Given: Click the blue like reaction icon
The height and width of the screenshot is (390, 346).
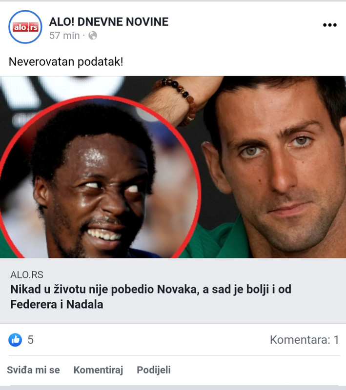Looking at the screenshot, I should click(x=15, y=340).
